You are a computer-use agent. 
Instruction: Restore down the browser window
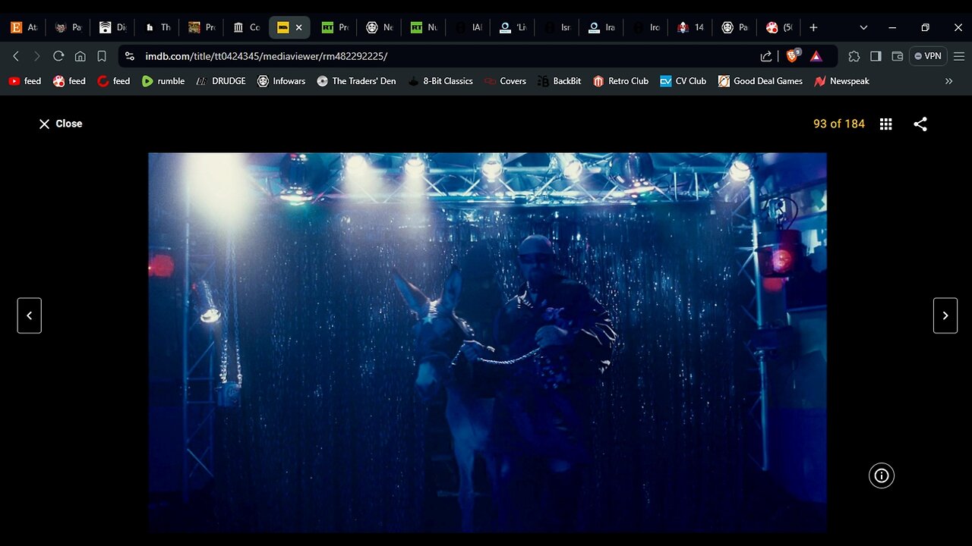[925, 27]
